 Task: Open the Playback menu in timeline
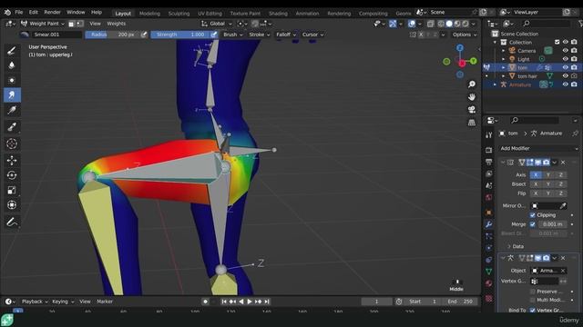pyautogui.click(x=35, y=302)
